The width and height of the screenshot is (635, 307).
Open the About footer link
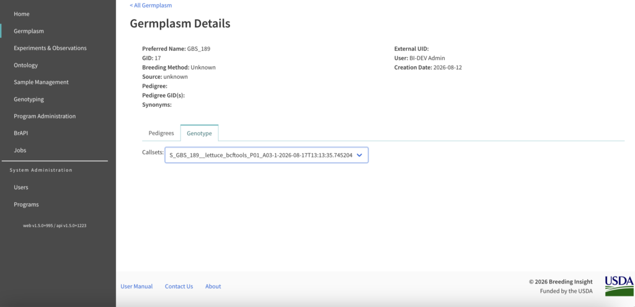coord(213,286)
